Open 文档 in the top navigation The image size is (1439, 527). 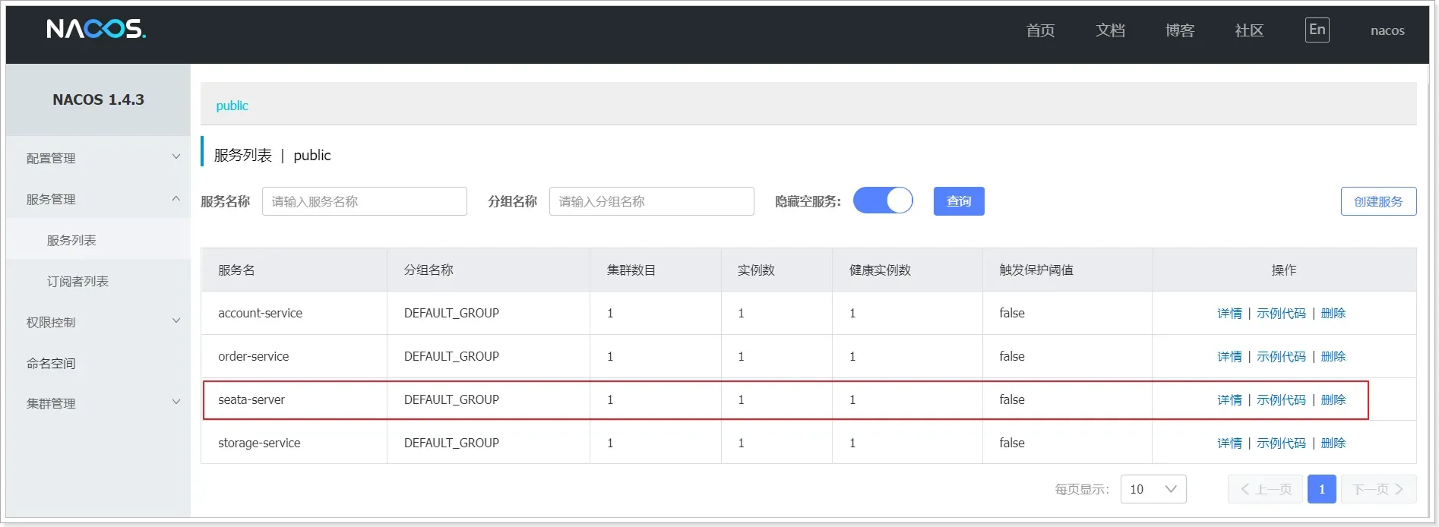click(x=1110, y=30)
